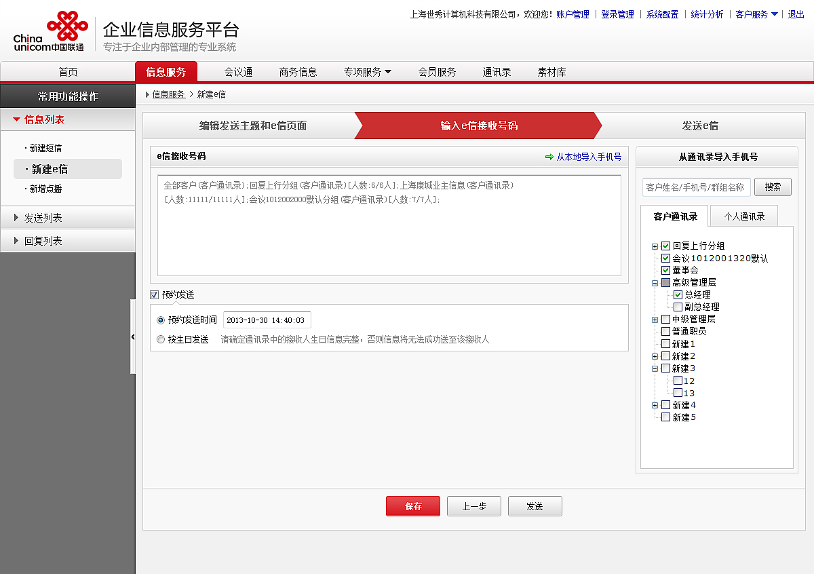Expand the 新建4 tree node

(x=654, y=404)
